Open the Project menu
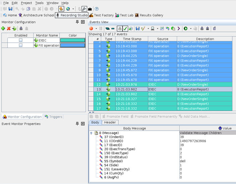The image size is (236, 184). [x=26, y=3]
